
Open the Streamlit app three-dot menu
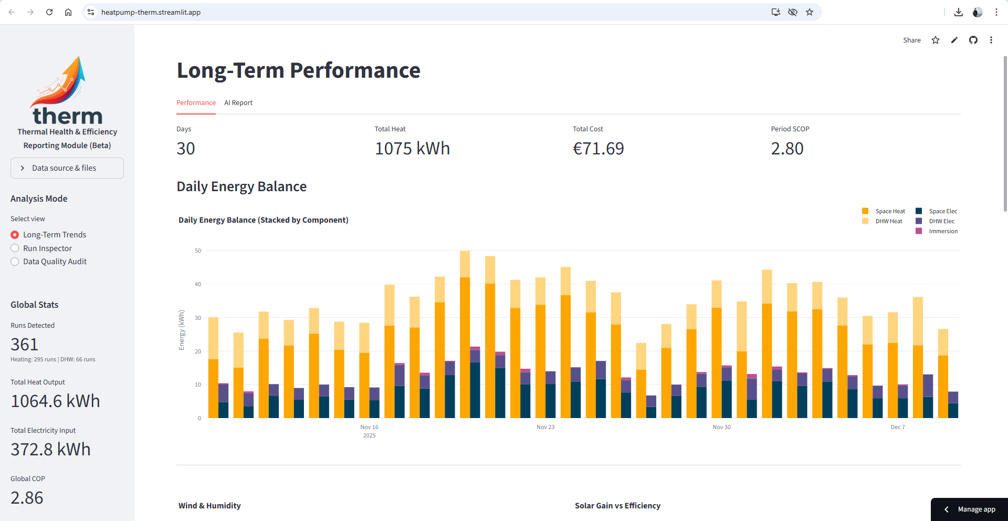991,40
